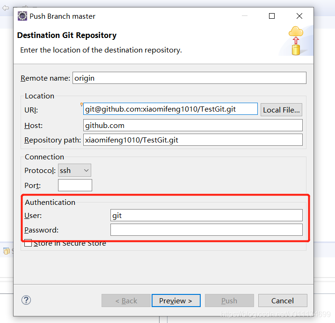
Task: Click the back arrow icon behind dialog
Action: coord(6,8)
